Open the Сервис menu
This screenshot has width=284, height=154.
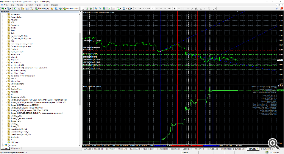pos(38,5)
